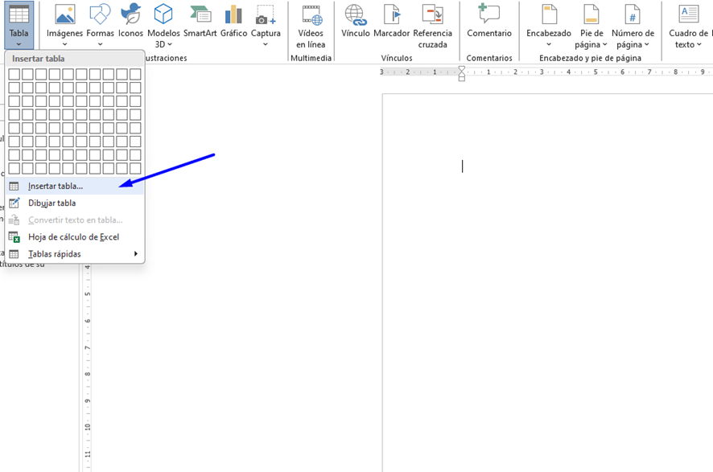Add a Marcador bookmark
The width and height of the screenshot is (713, 472).
[391, 22]
